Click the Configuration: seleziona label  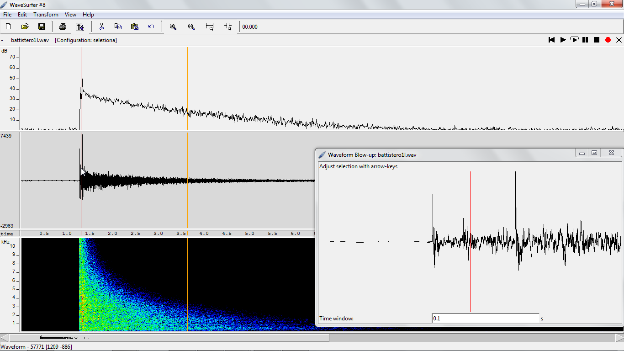(86, 40)
